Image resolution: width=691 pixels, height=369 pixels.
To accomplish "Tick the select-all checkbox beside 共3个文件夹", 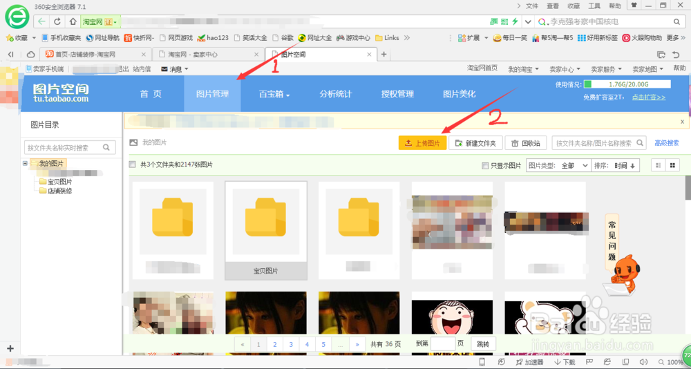I will [x=132, y=165].
